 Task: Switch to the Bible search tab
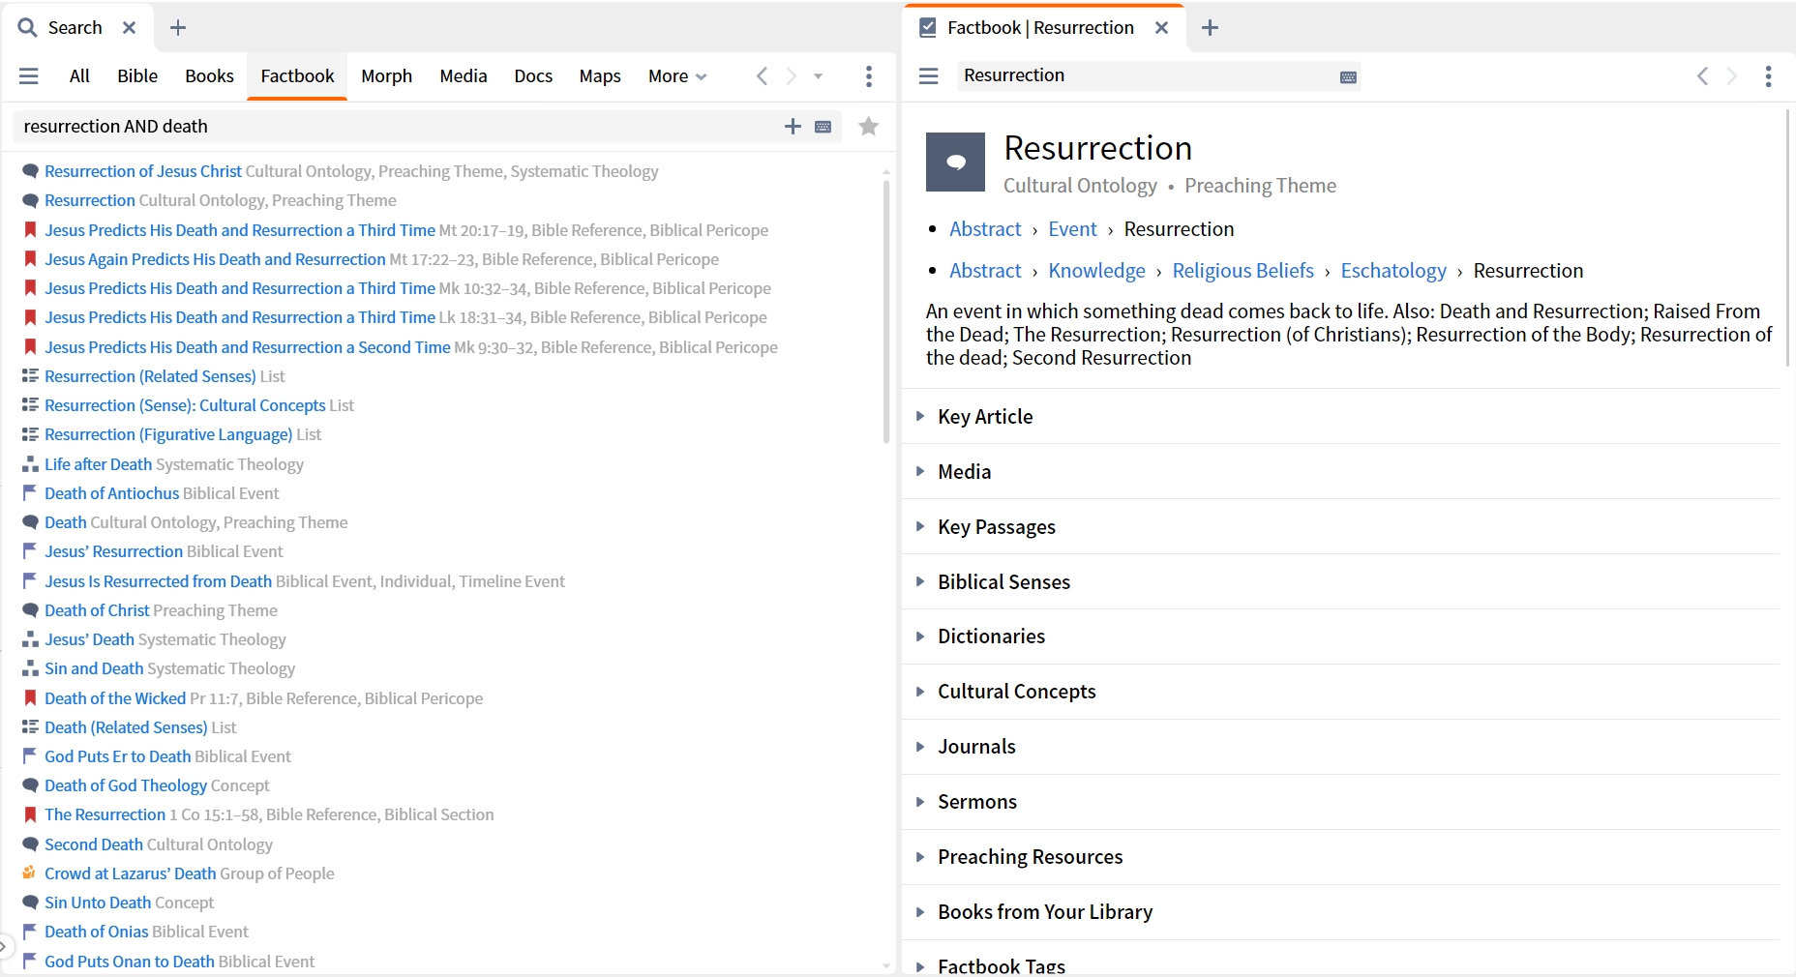(137, 76)
